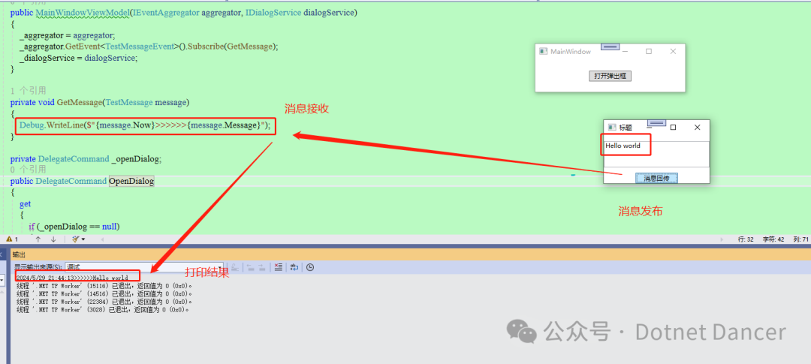Click the 行: 32 status indicator
This screenshot has height=364, width=811.
click(746, 239)
